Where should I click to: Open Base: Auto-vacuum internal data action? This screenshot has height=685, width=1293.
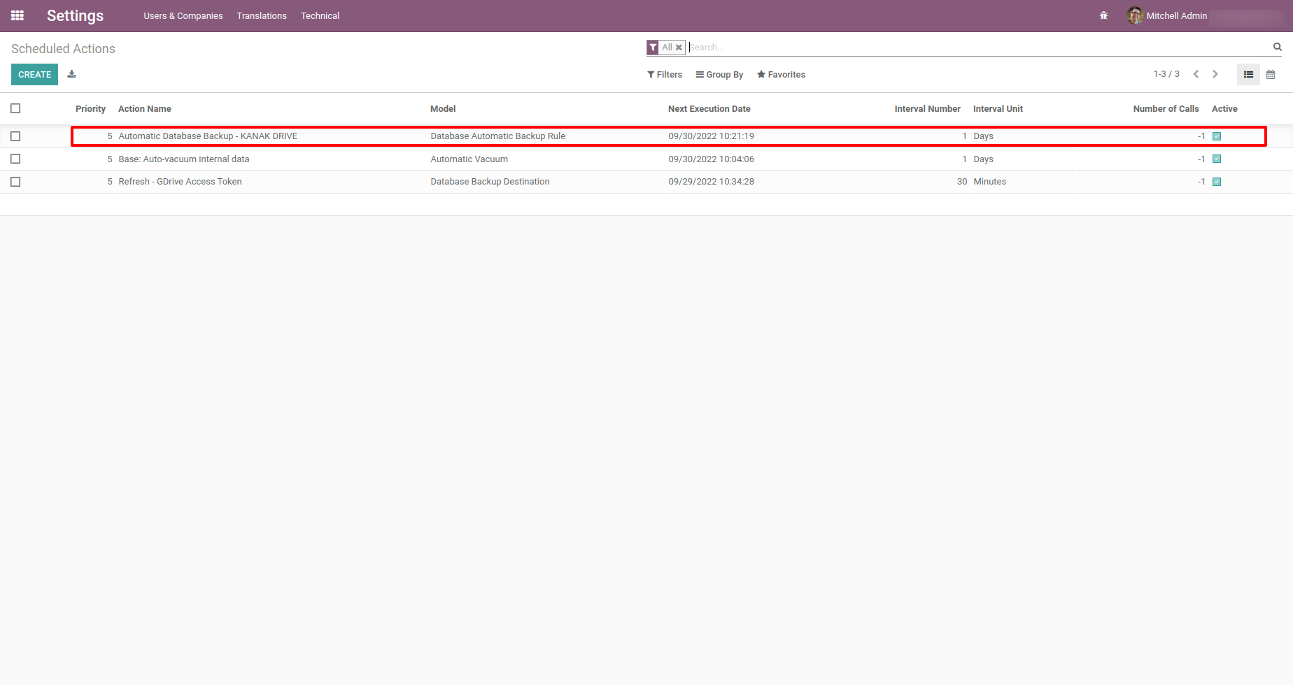184,159
